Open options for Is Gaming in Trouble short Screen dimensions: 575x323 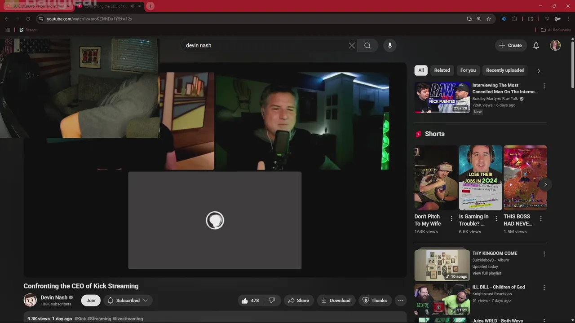tap(496, 218)
